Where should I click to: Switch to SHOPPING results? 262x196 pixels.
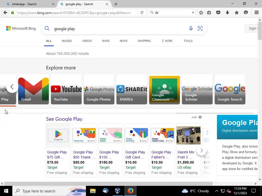pyautogui.click(x=144, y=41)
